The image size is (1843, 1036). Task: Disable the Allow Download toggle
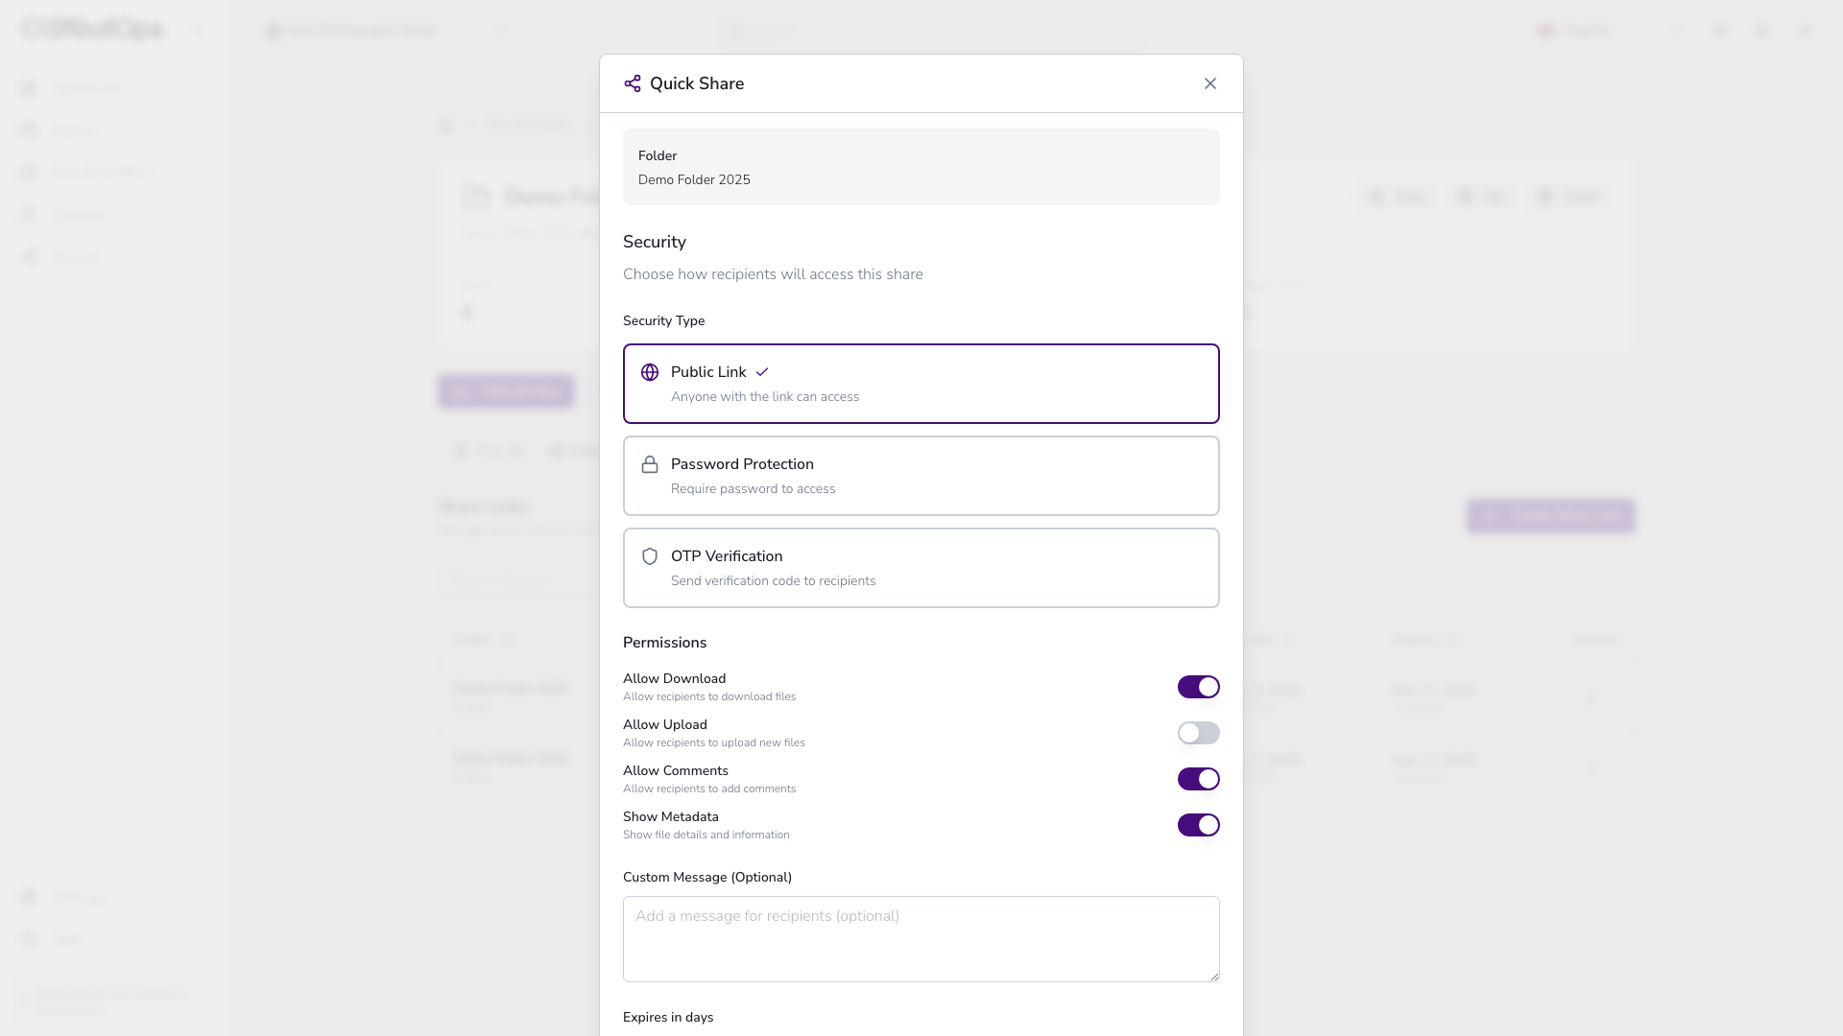pyautogui.click(x=1198, y=687)
